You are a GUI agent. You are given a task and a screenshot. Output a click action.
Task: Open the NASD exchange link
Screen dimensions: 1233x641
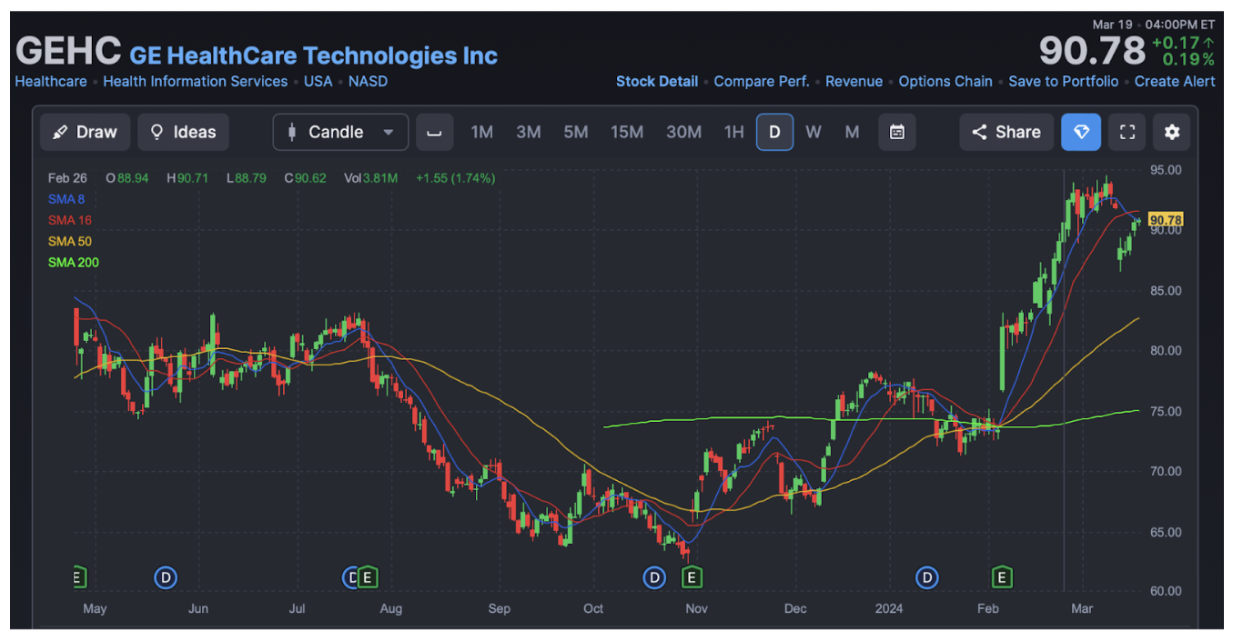coord(368,81)
